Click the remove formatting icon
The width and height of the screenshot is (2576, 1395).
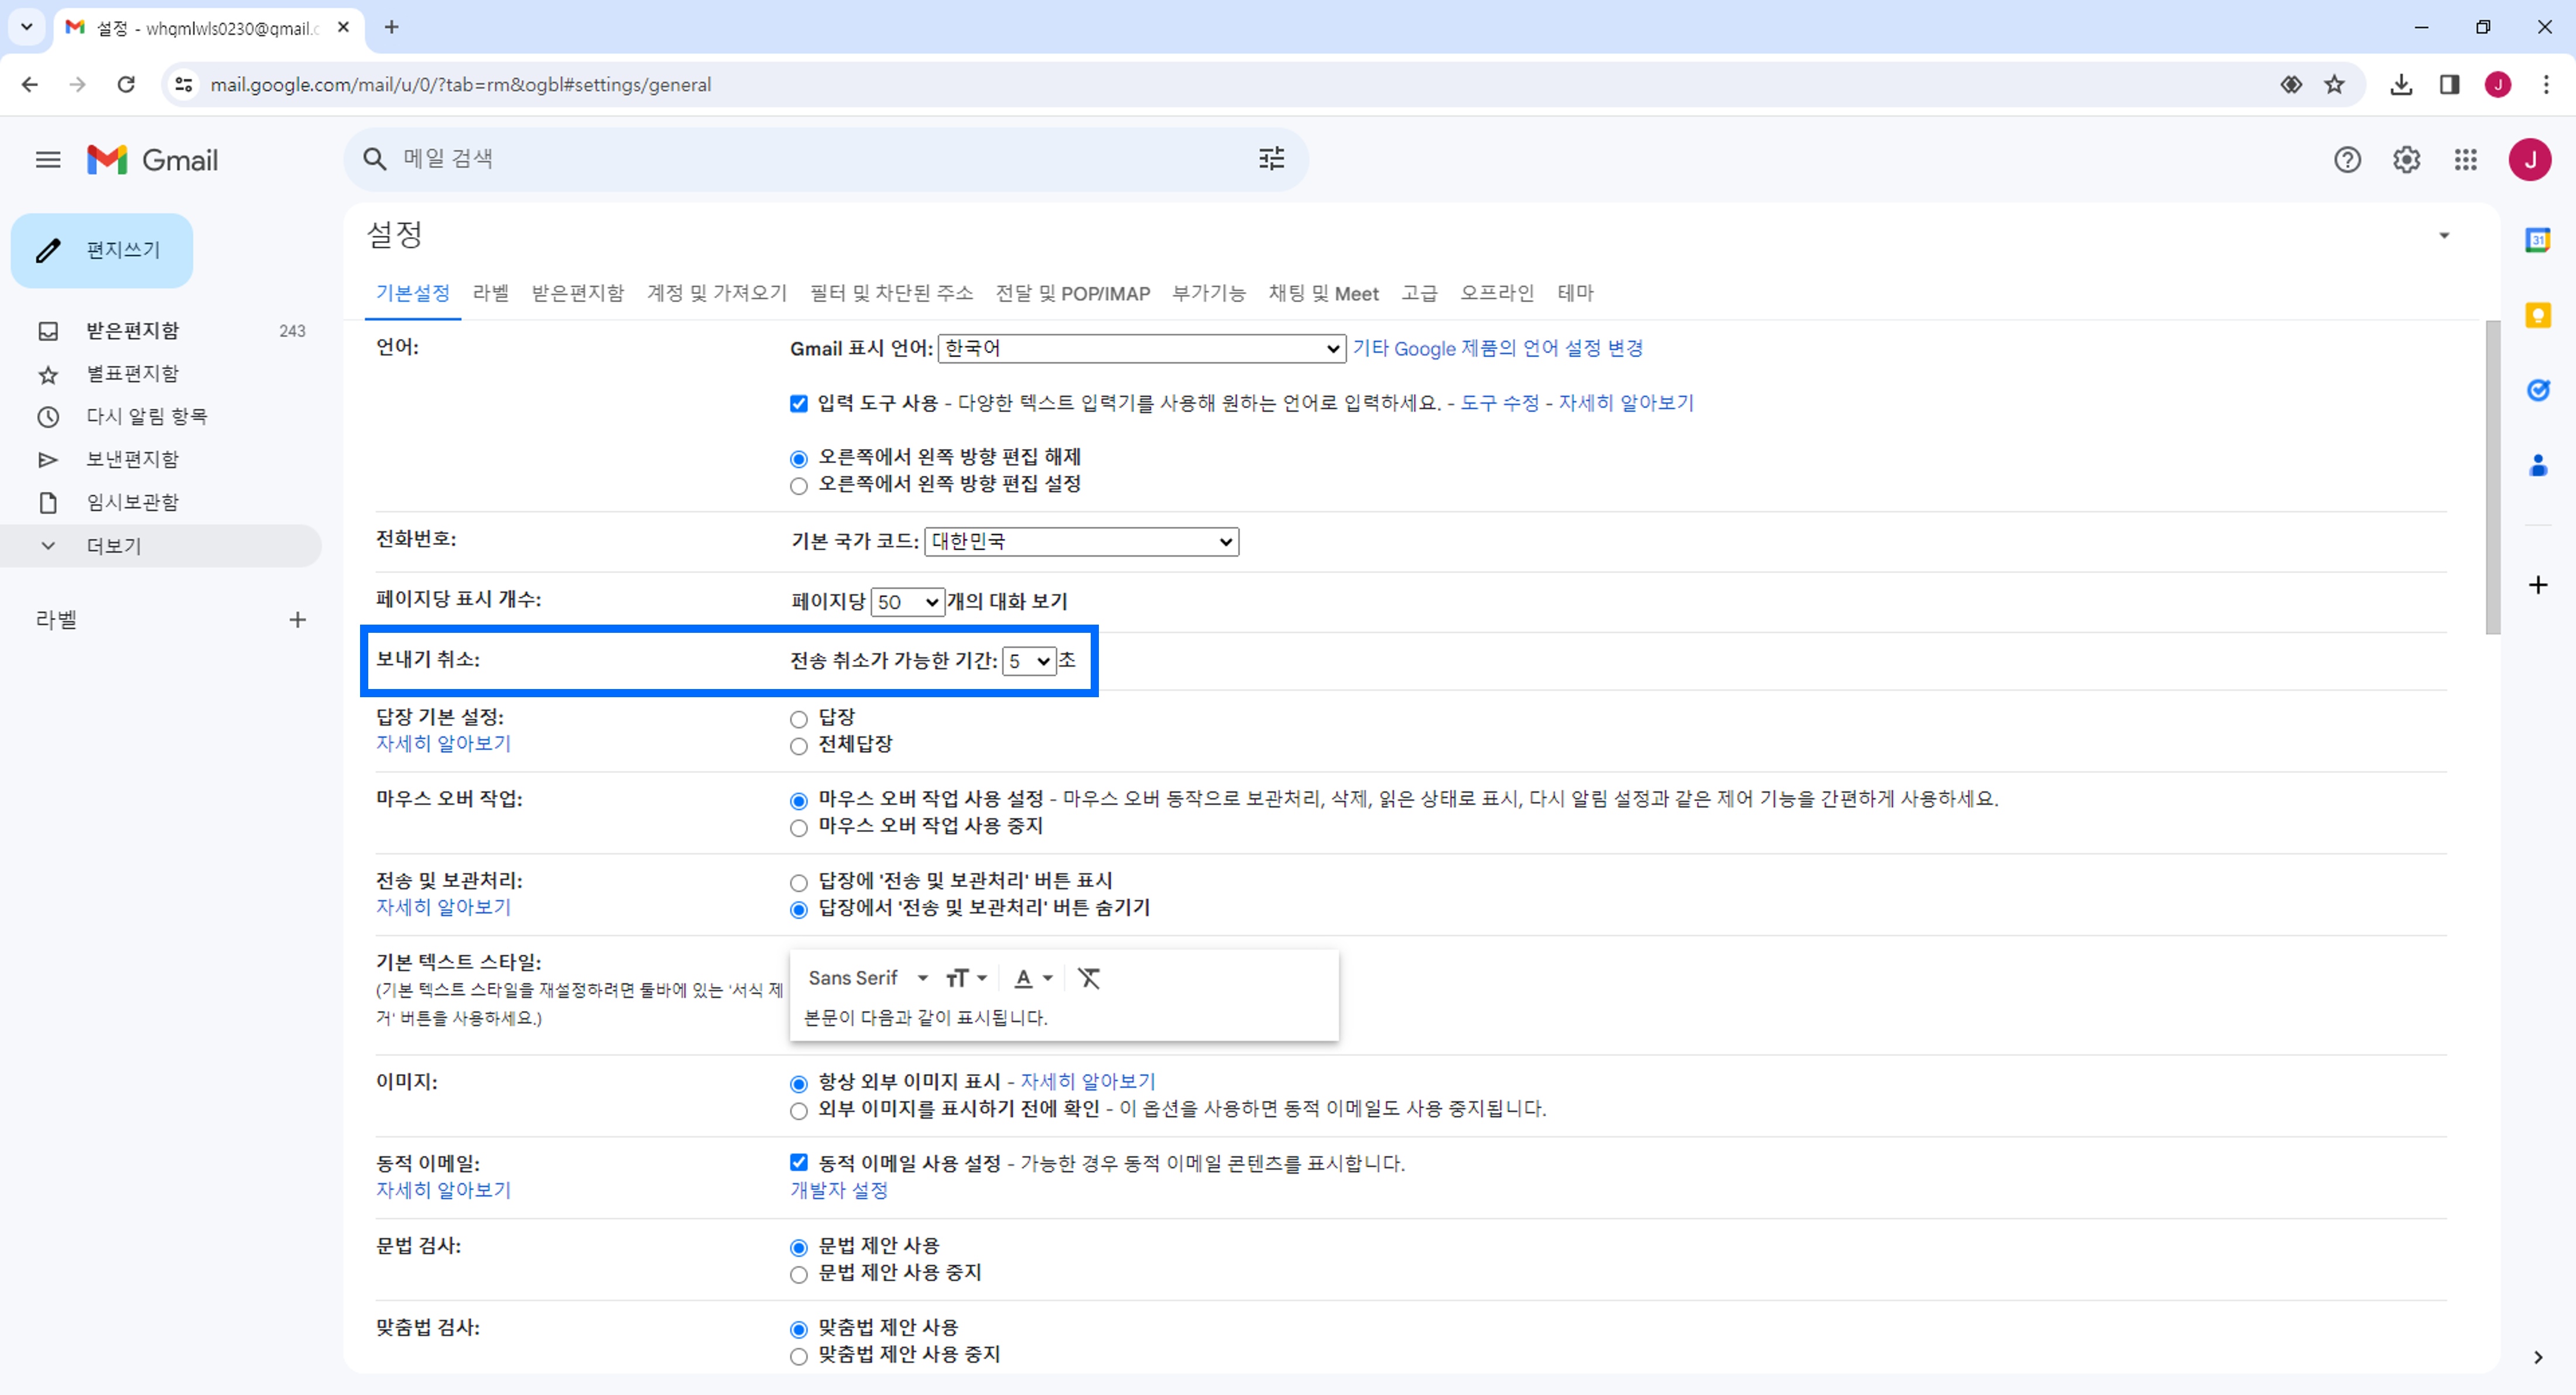click(x=1088, y=978)
